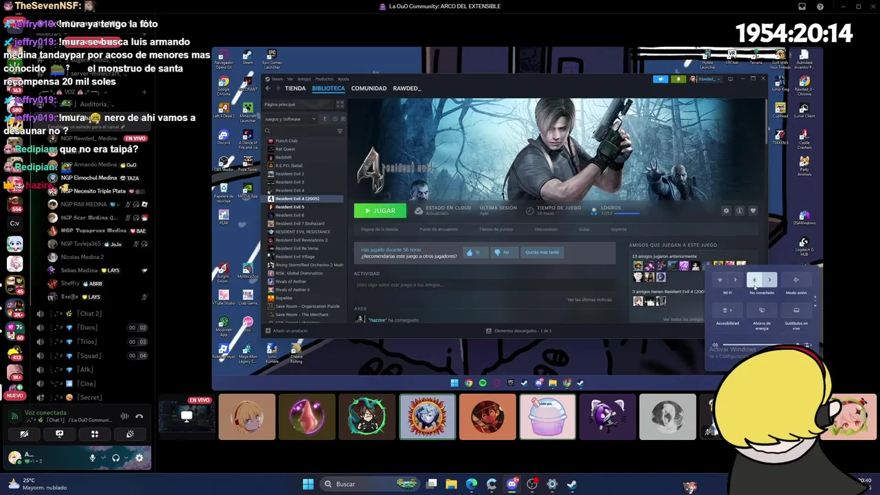Open Discord help question mark icon
Viewport: 880px width, 495px height.
[820, 6]
